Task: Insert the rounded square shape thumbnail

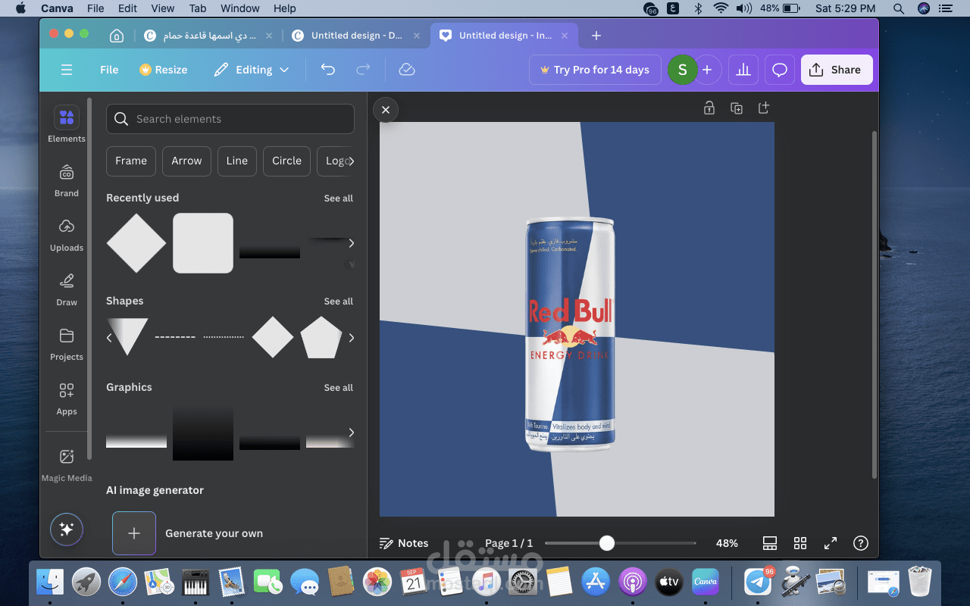Action: (x=203, y=243)
